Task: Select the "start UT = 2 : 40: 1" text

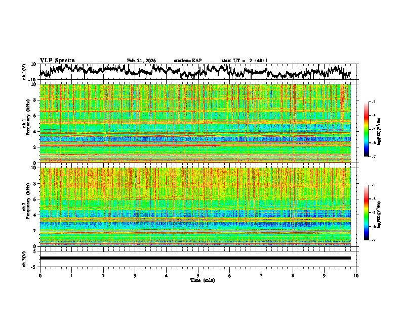Action: pos(245,61)
